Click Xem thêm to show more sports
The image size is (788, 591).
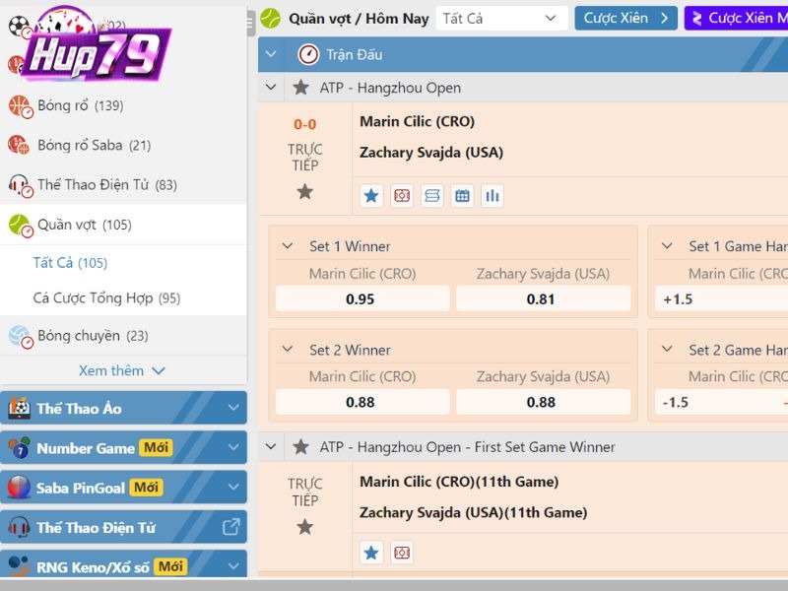[122, 370]
